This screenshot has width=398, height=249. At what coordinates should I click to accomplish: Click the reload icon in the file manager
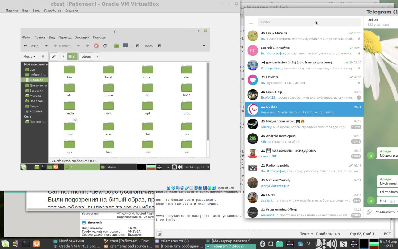(x=105, y=46)
